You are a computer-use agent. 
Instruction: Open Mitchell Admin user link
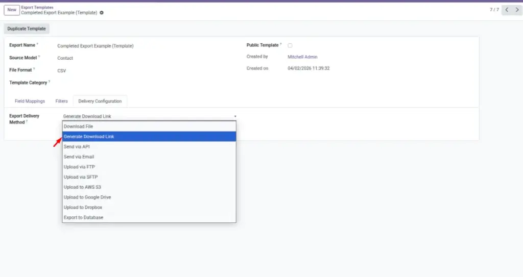(302, 57)
